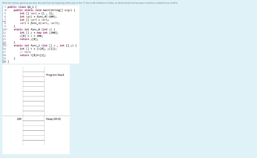
Task: Collapse the func_0 method fold marker
Action: point(6,29)
